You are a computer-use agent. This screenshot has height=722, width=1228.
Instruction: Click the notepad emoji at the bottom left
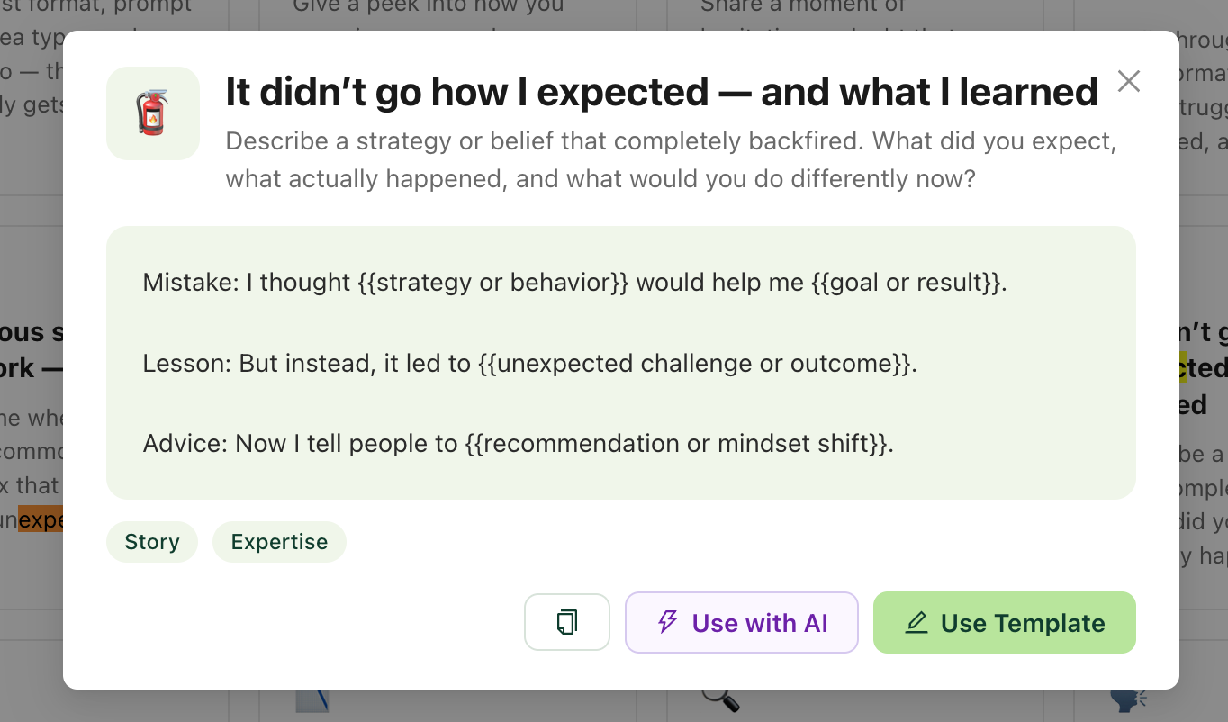pos(312,699)
